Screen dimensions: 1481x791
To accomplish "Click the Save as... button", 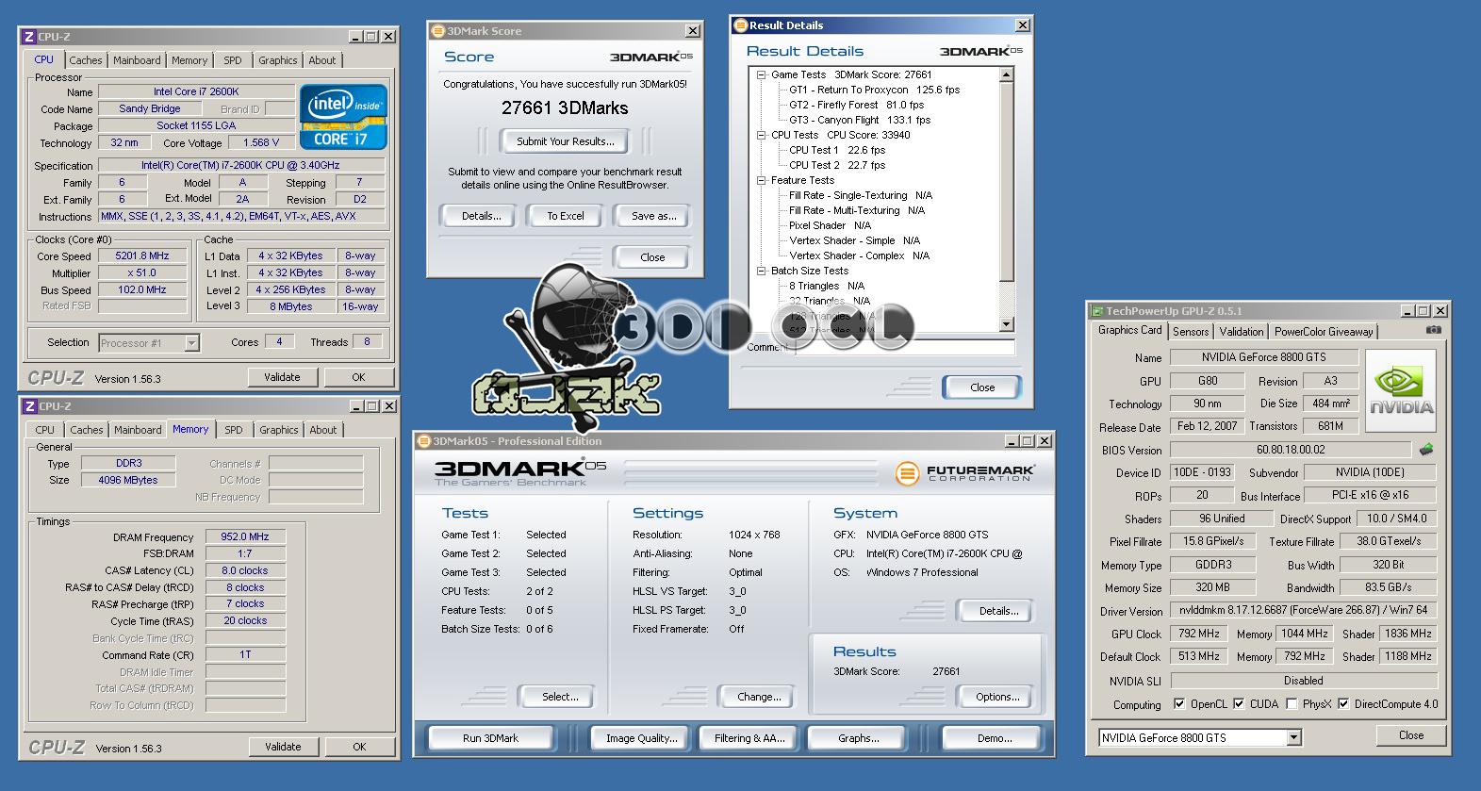I will (x=653, y=216).
